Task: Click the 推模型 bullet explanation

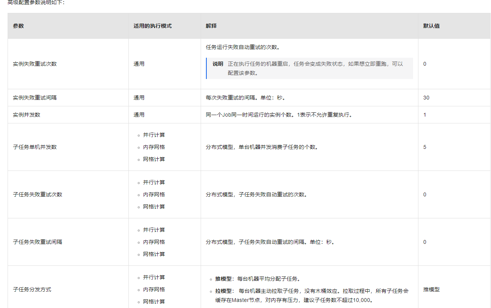Action: (258, 279)
